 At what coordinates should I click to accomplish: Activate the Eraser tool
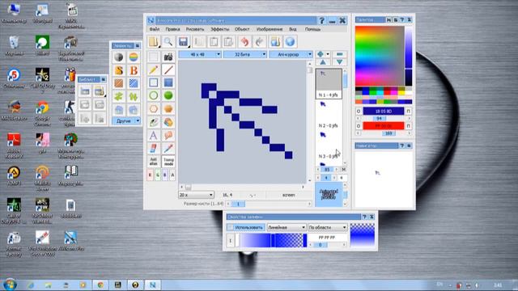(153, 149)
